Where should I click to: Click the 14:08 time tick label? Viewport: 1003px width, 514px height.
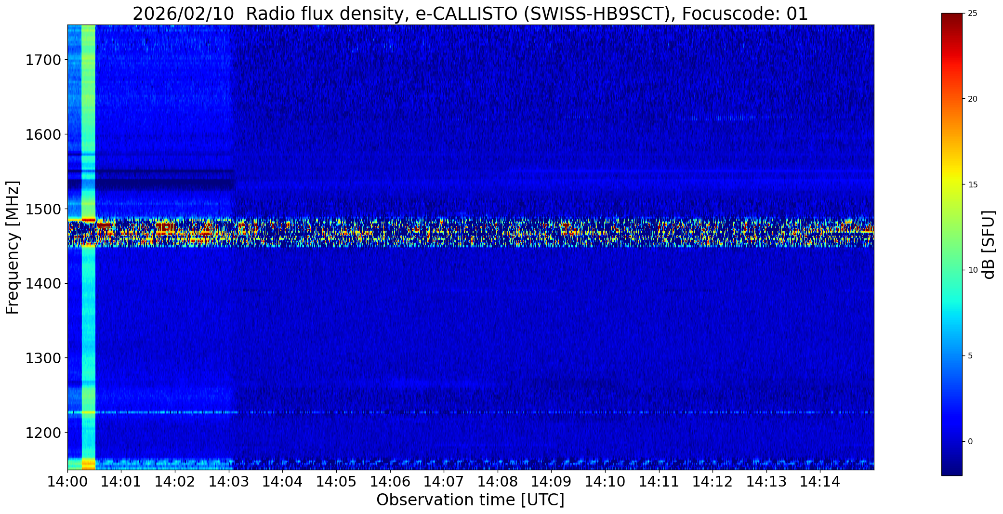498,481
